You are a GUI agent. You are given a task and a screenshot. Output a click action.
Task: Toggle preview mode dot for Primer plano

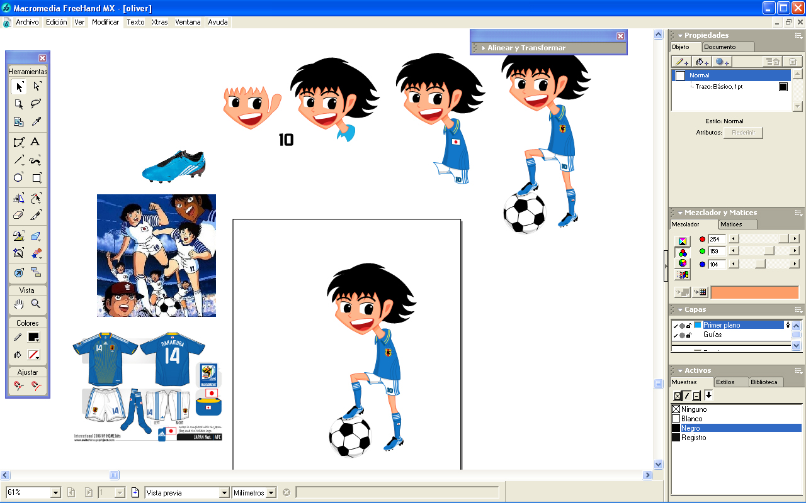(682, 326)
